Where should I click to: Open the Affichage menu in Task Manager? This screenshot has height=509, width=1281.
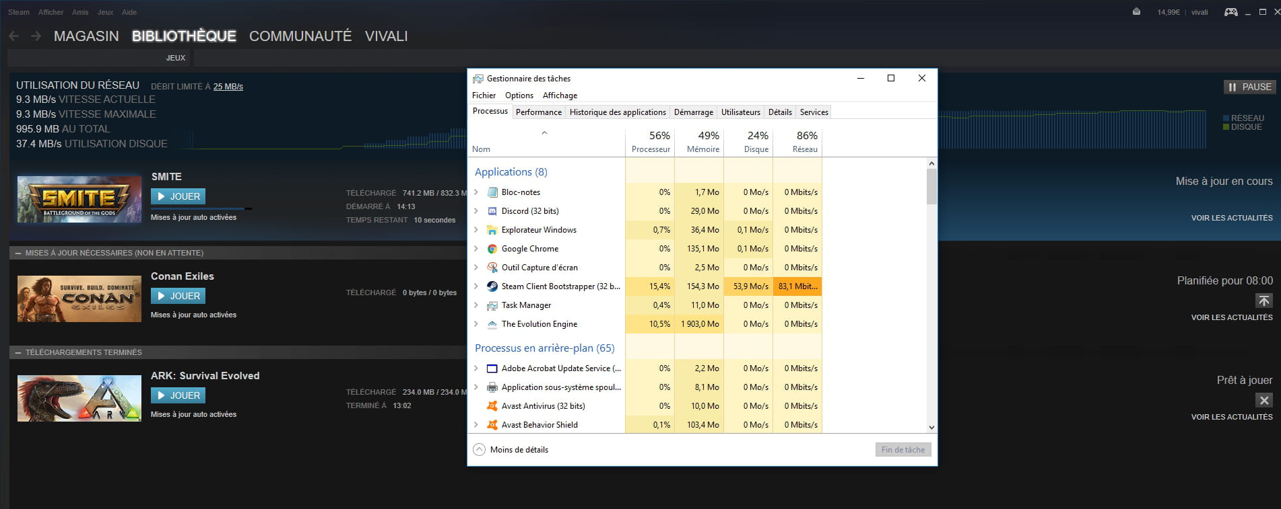pyautogui.click(x=560, y=95)
